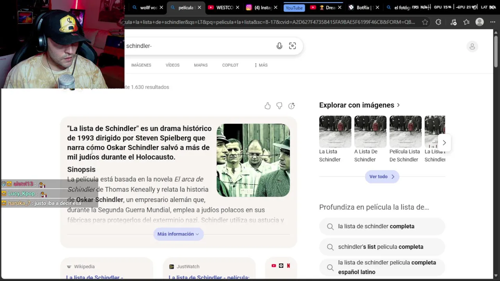
Task: Dislike the answer with thumbs down
Action: coord(279,106)
